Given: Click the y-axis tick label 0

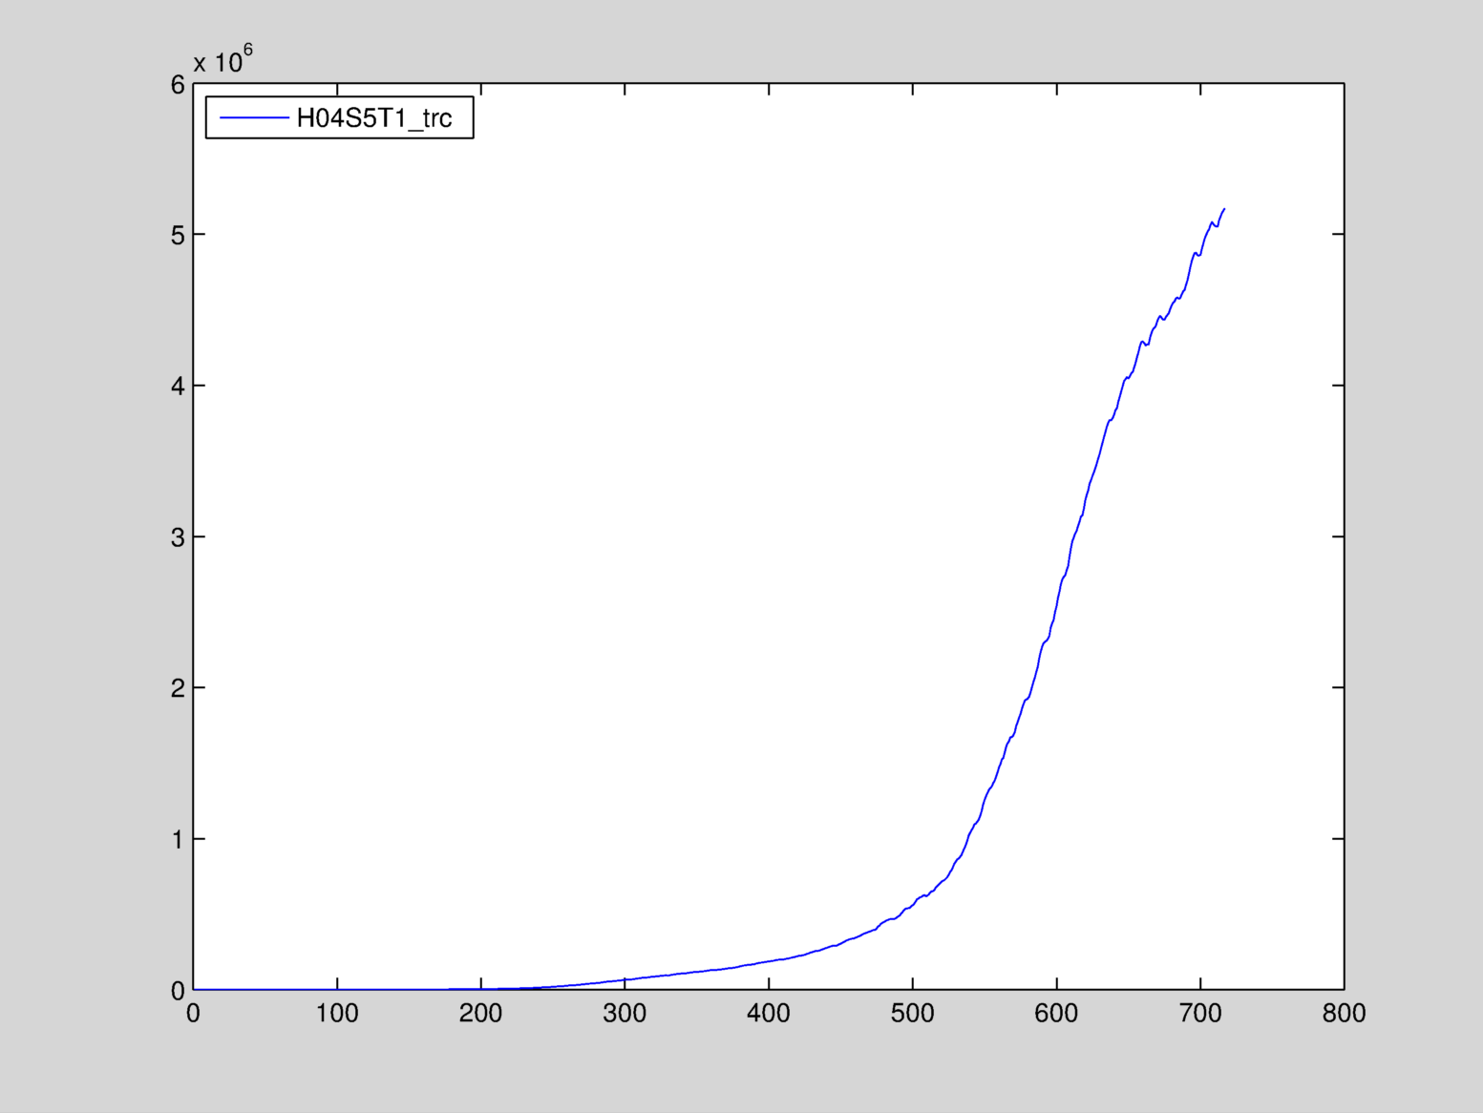Looking at the screenshot, I should click(178, 991).
